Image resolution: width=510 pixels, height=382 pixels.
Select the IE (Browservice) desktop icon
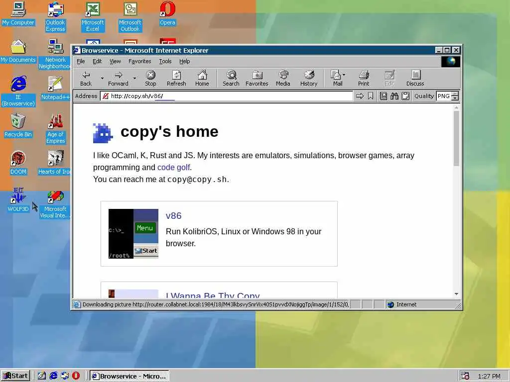pyautogui.click(x=18, y=92)
